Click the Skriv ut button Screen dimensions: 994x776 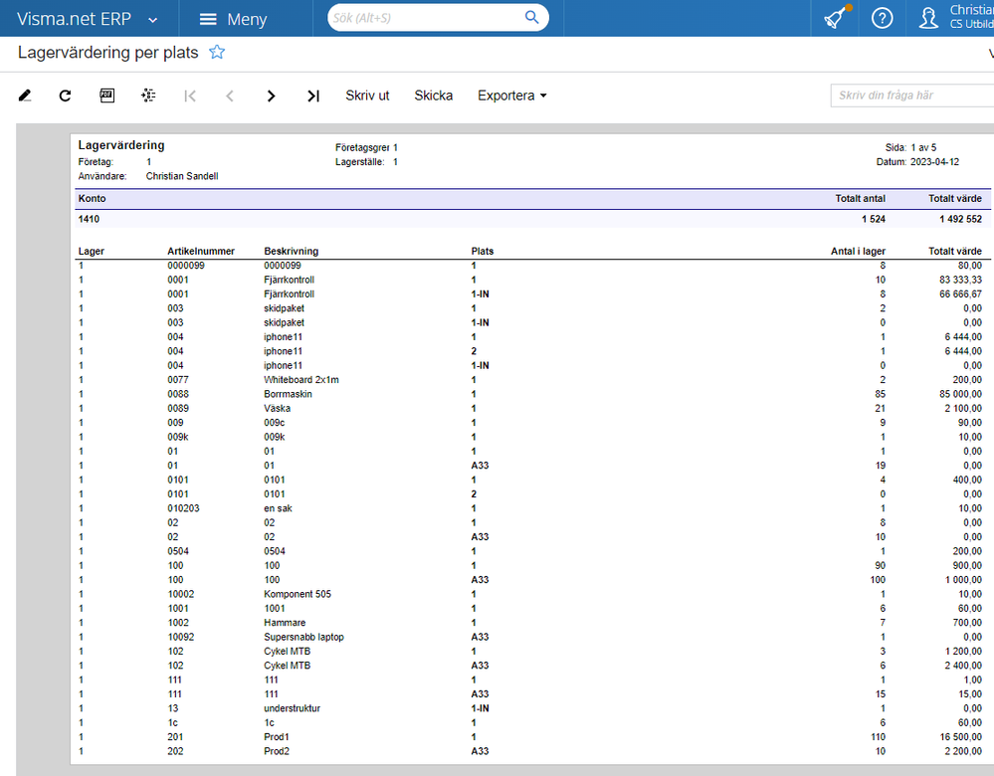(x=367, y=96)
